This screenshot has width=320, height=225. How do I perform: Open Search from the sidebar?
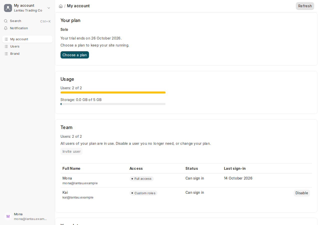tap(27, 21)
